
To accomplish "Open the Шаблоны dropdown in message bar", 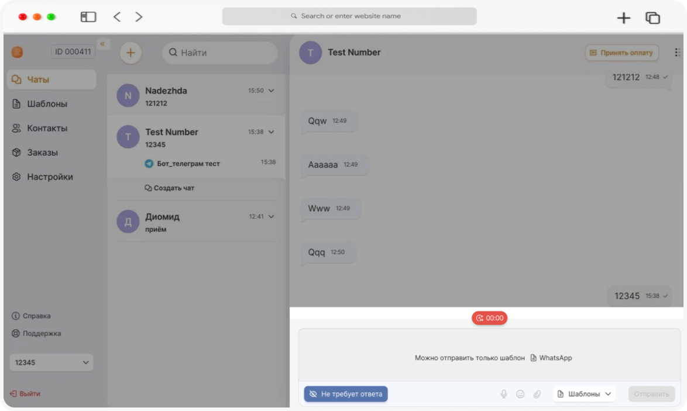I will (x=584, y=394).
